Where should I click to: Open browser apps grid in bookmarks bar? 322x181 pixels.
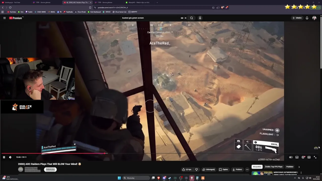tap(3, 12)
